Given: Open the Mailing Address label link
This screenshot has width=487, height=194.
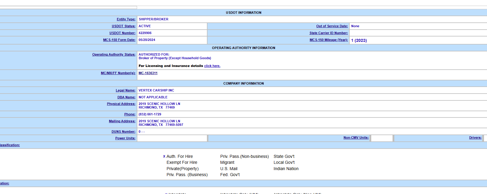Looking at the screenshot, I should 122,121.
